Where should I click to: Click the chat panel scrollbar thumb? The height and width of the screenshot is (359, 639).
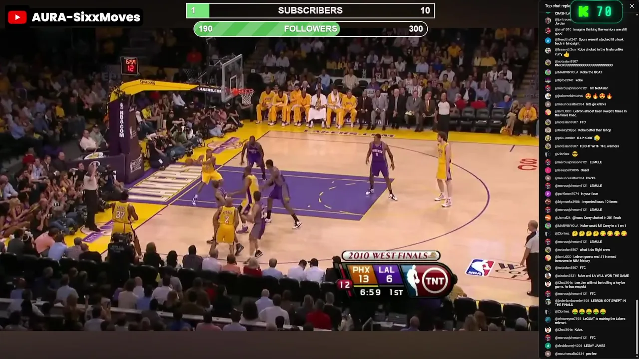click(637, 327)
